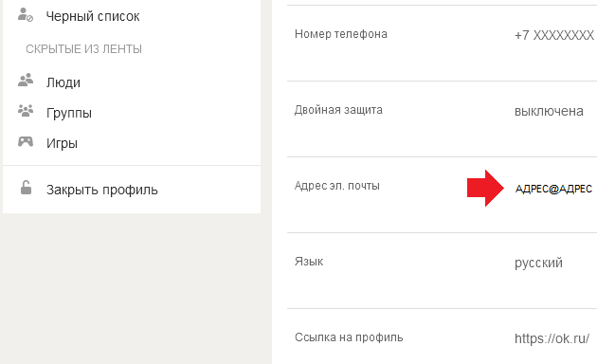Viewport: 597px width, 364px height.
Task: Change language value русский
Action: coord(538,264)
